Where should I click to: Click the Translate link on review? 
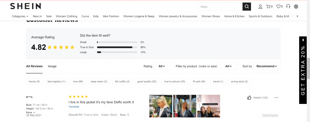coord(74,107)
